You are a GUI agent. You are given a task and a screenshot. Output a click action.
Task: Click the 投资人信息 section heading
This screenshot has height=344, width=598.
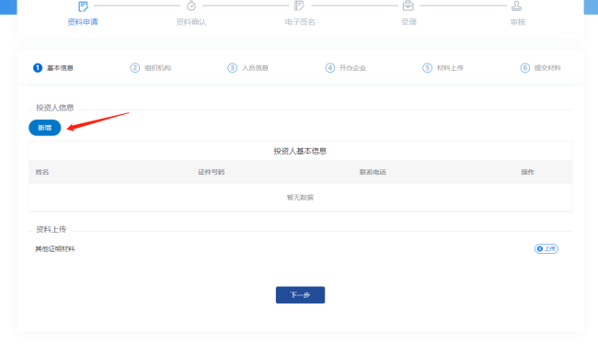[x=55, y=108]
